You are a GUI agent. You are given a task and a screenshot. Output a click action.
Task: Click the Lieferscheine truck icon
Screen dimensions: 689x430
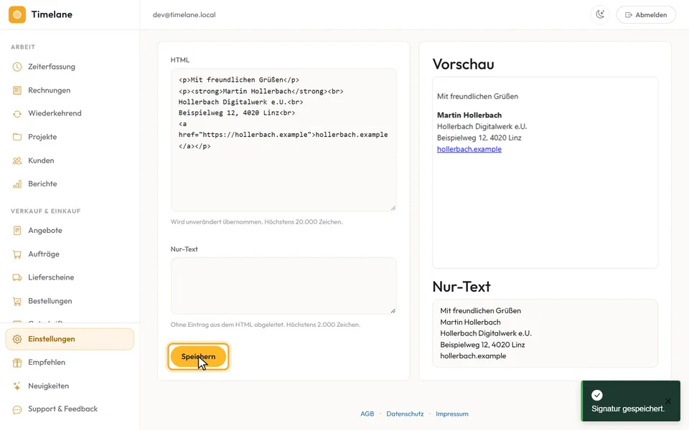pyautogui.click(x=17, y=277)
